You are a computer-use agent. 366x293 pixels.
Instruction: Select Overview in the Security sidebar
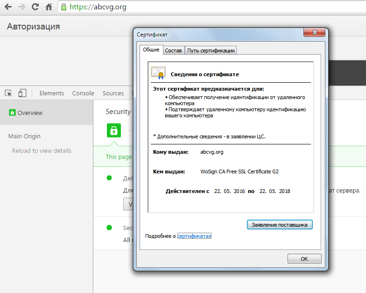[x=30, y=113]
